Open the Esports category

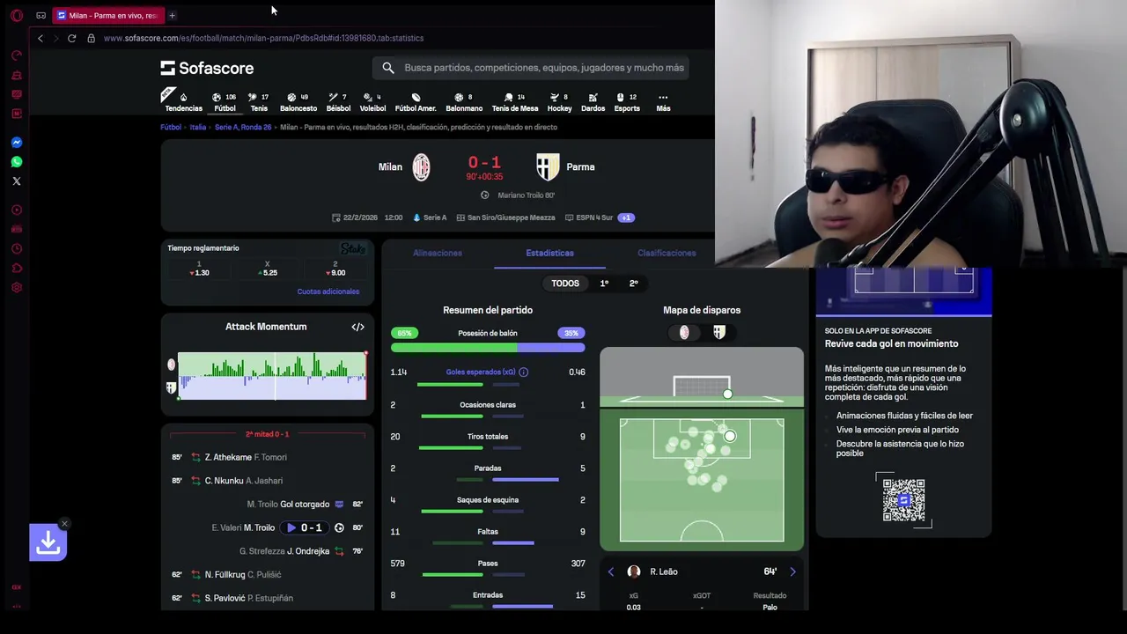tap(627, 102)
